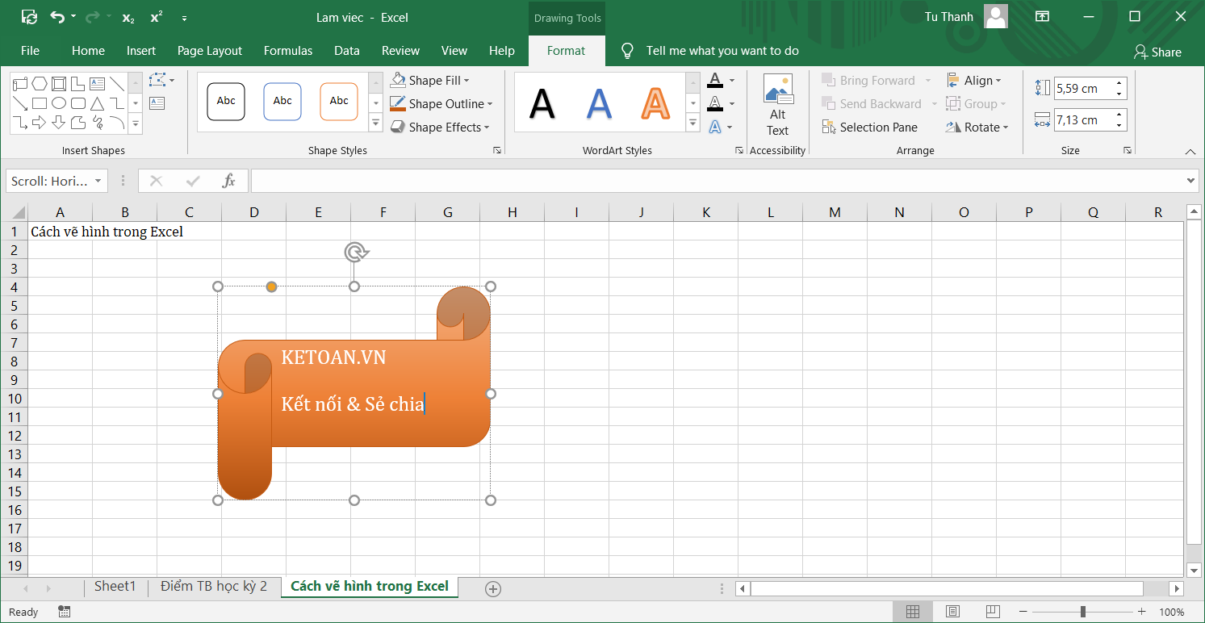This screenshot has width=1205, height=623.
Task: Open the Insert ribbon tab
Action: click(140, 51)
